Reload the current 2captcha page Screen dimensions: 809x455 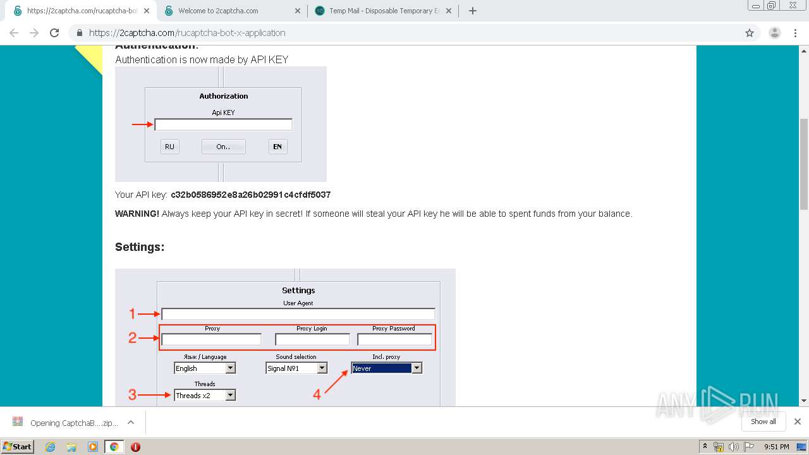(54, 33)
